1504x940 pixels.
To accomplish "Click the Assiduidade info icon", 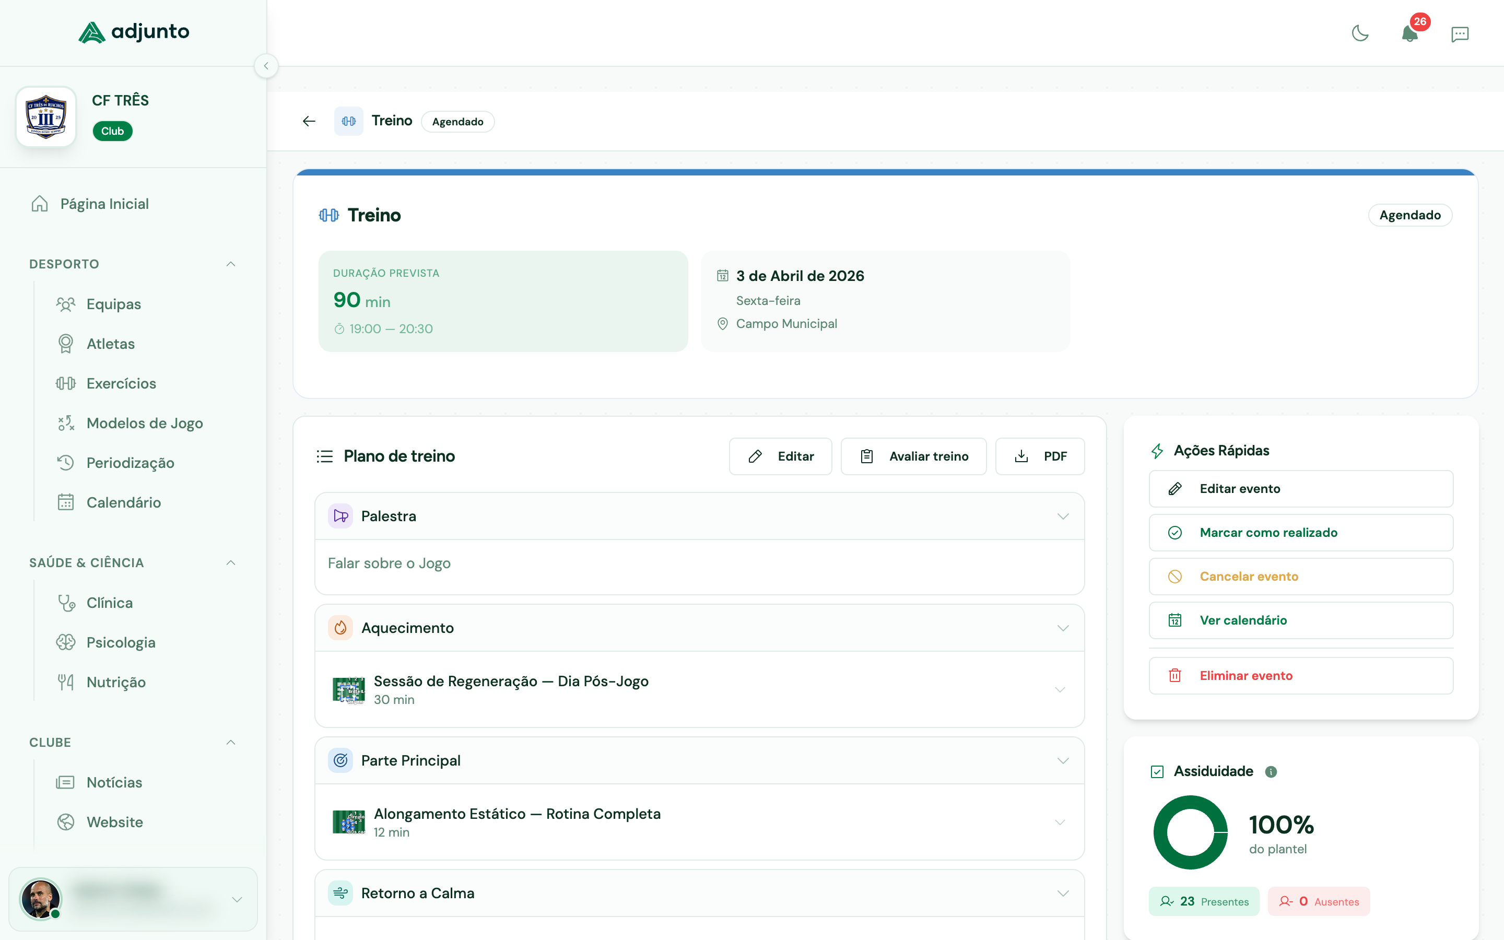I will click(1271, 771).
